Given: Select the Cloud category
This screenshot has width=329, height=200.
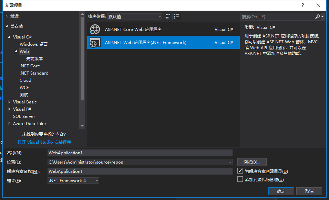Looking at the screenshot, I should point(25,80).
